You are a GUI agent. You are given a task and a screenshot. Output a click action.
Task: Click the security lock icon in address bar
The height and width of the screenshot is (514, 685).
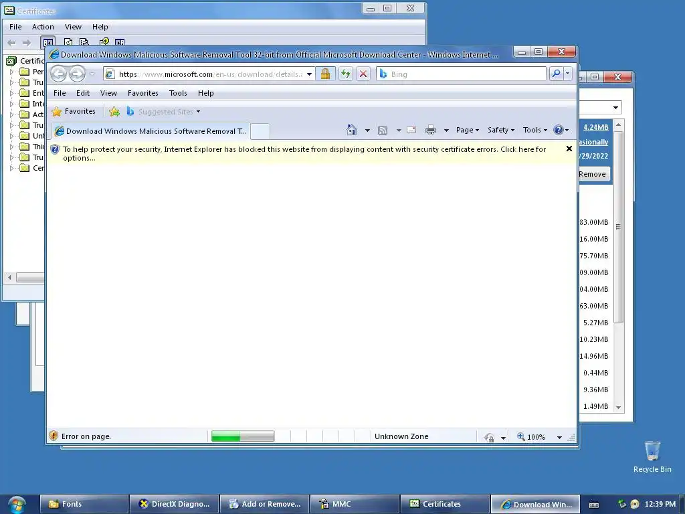pos(325,74)
